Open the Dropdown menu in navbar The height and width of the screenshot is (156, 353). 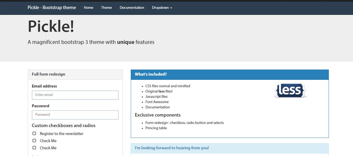point(162,8)
